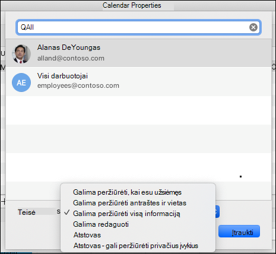This screenshot has width=276, height=254.
Task: Pick Atstovas - gali peržiūrėti privačius įvykius
Action: coord(138,246)
